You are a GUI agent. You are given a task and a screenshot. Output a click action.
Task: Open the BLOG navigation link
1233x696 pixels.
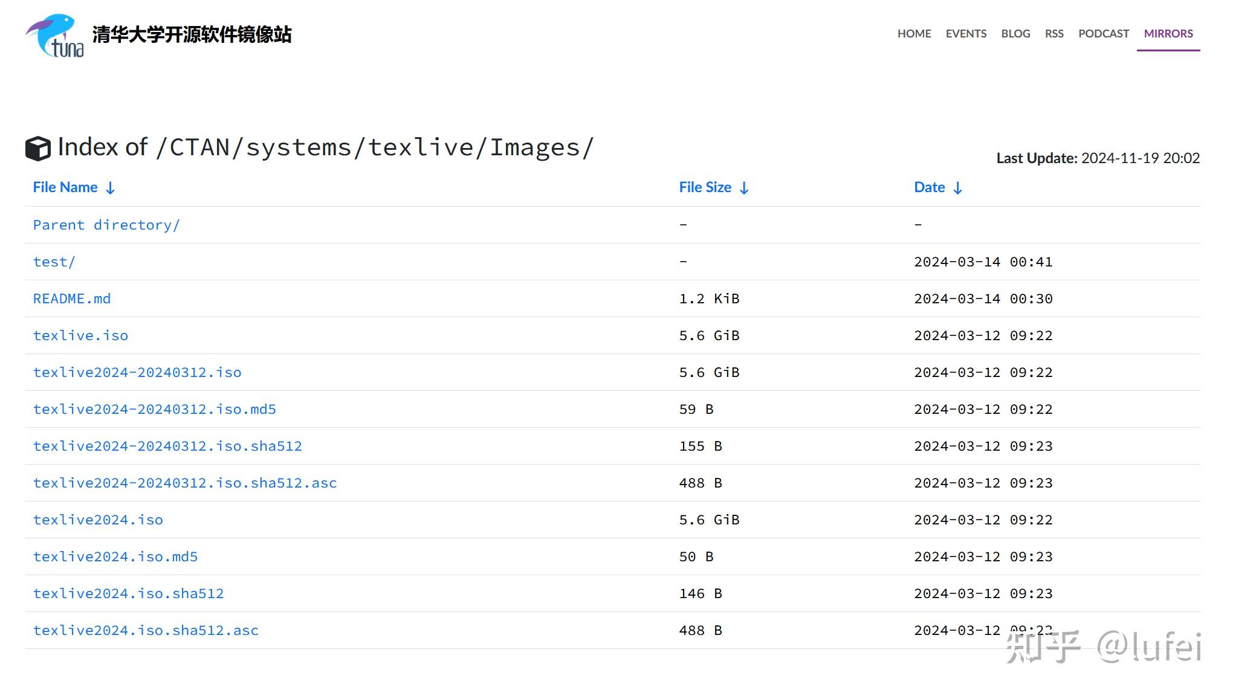tap(1015, 34)
